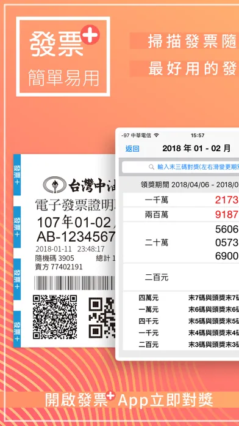Click the 107年01-02 period text
The width and height of the screenshot is (239, 426).
(x=74, y=223)
